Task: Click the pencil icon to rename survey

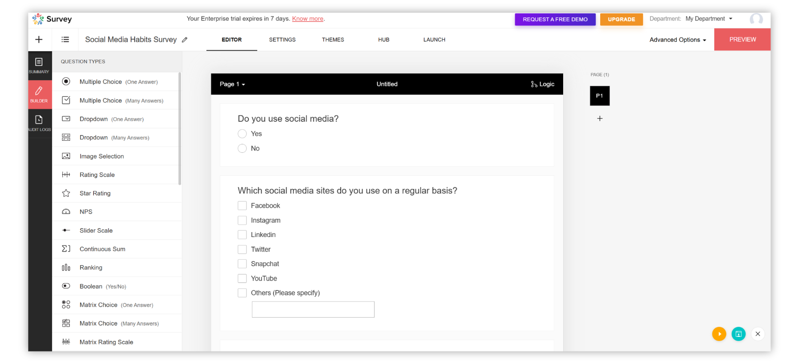Action: pyautogui.click(x=185, y=40)
